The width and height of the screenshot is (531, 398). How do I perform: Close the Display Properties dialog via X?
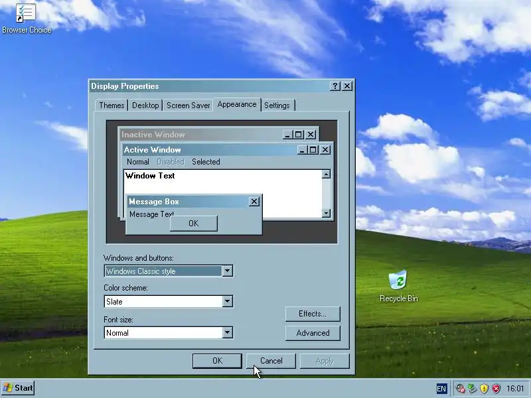[347, 86]
